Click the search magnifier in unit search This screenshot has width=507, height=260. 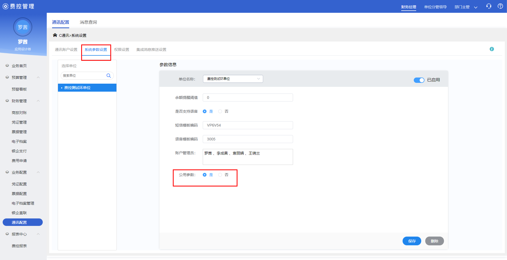click(x=109, y=76)
